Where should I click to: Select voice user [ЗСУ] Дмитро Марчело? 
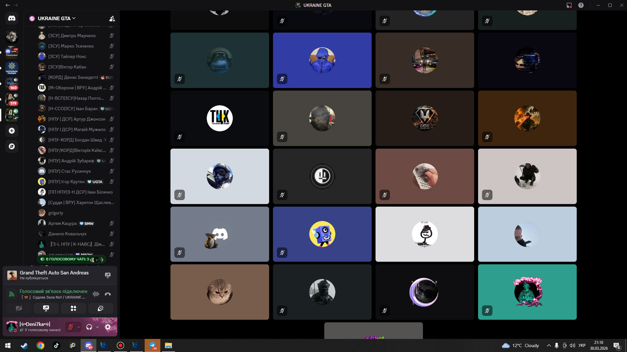pos(76,36)
